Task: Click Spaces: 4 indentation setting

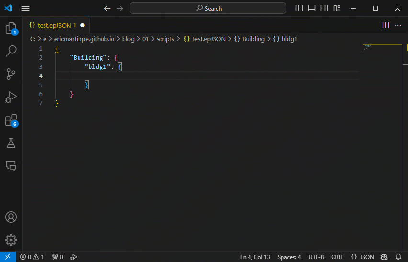Action: pos(289,257)
